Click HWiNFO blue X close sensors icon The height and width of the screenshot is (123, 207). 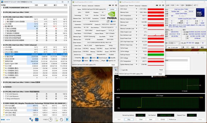tap(67, 120)
